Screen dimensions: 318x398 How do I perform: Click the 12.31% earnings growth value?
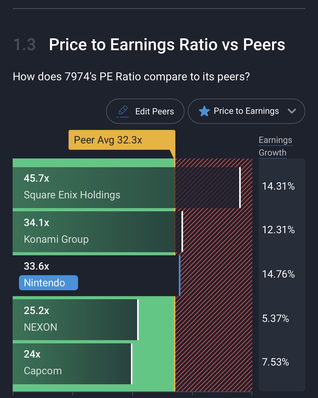(x=278, y=230)
